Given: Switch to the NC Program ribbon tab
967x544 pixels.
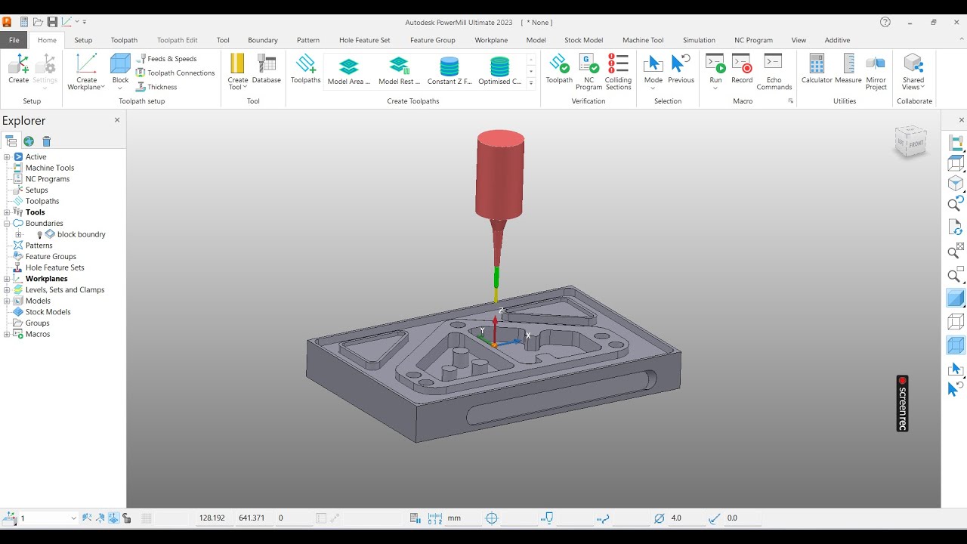Looking at the screenshot, I should click(x=753, y=40).
